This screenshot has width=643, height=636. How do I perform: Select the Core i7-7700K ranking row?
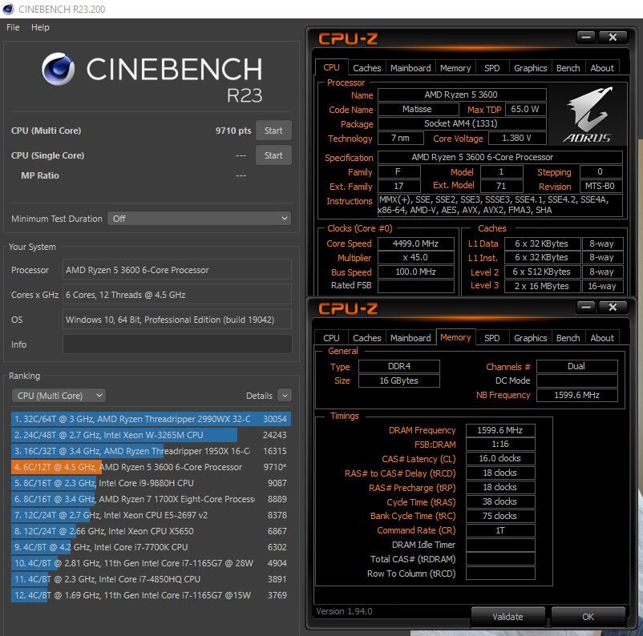(x=151, y=546)
